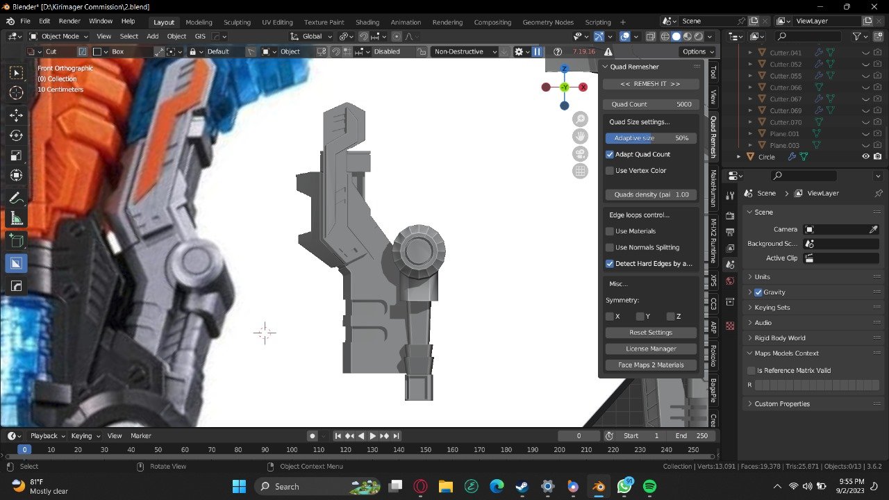This screenshot has width=889, height=500.
Task: Click Spotify icon in the taskbar
Action: [649, 487]
